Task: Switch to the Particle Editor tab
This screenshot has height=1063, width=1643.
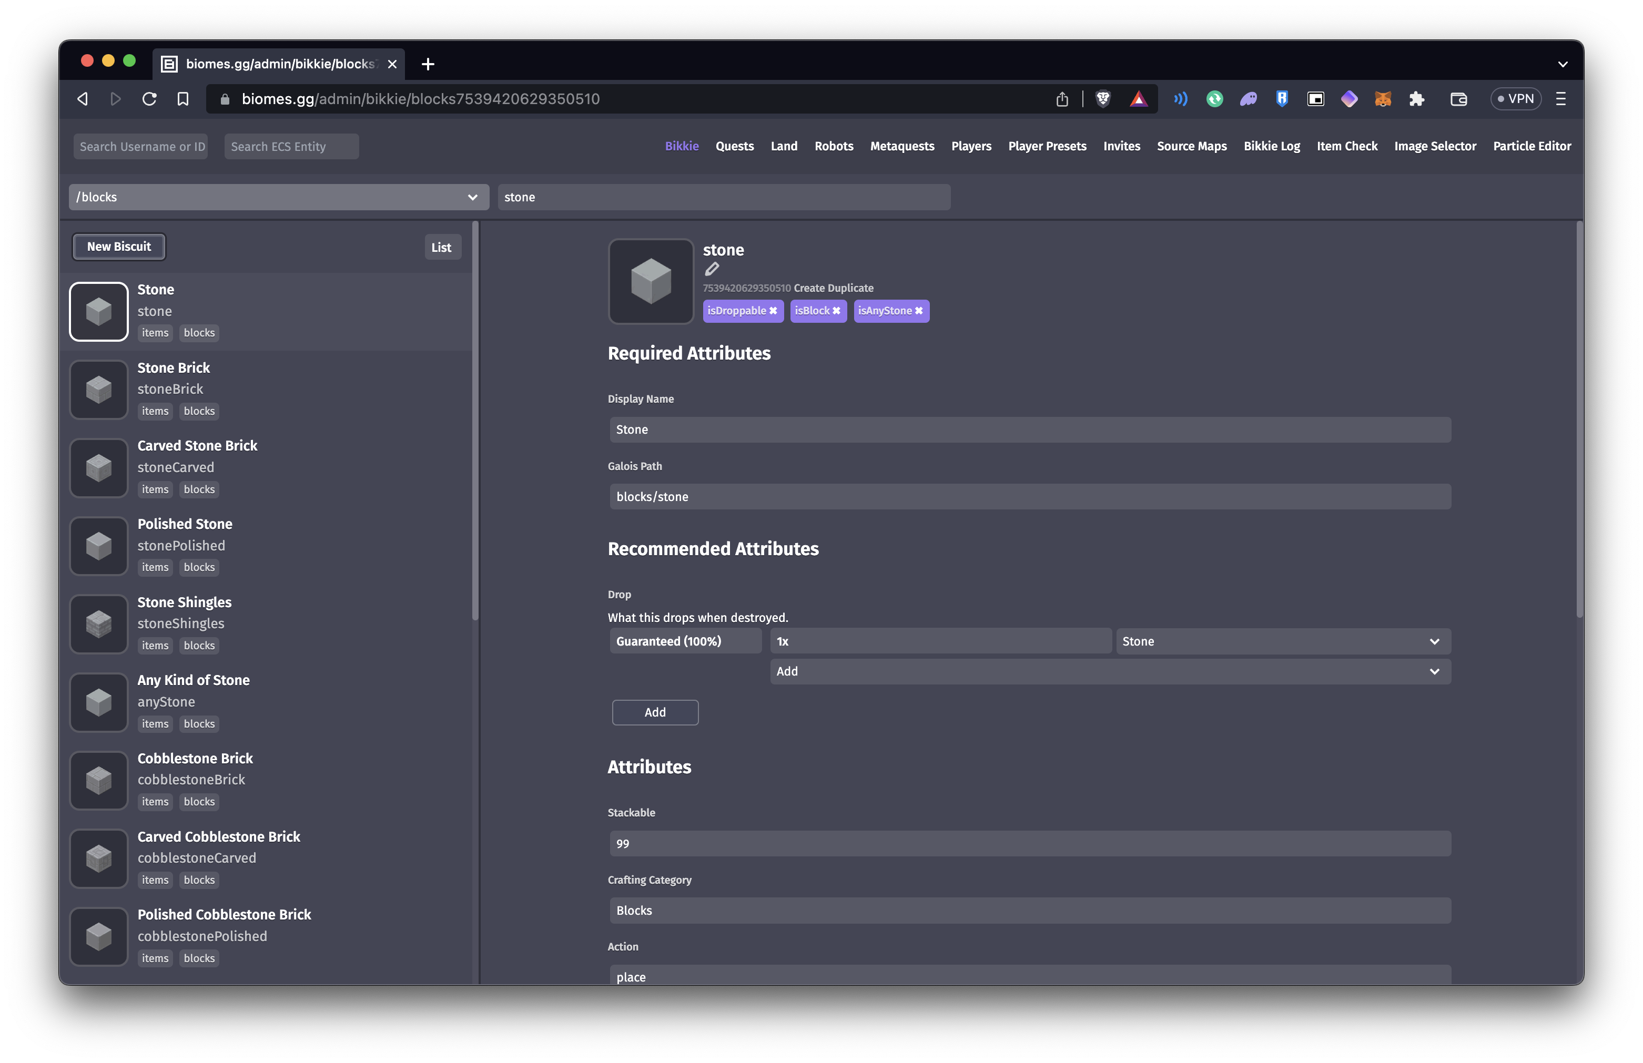Action: click(1531, 146)
